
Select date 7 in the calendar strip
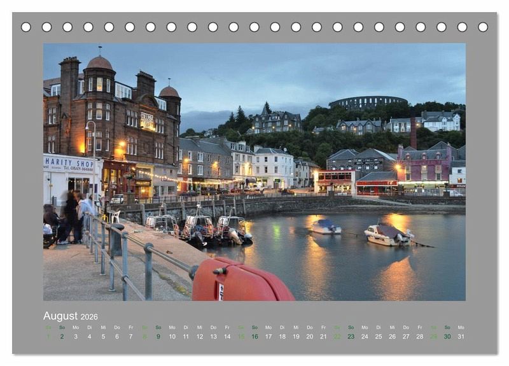tap(131, 337)
